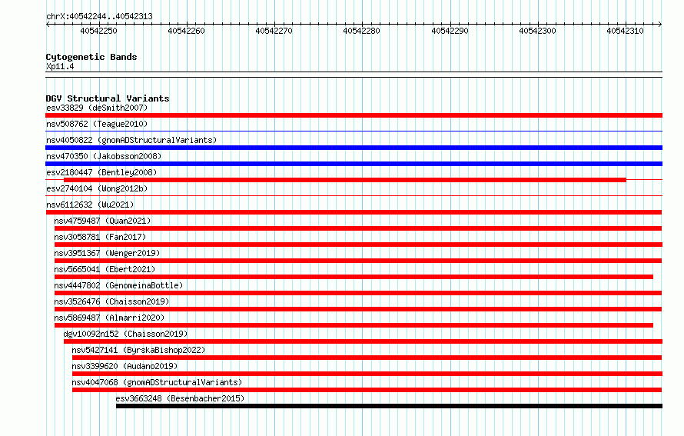Viewport: 684px width, 436px height.
Task: Click the red bar under esv33829
Action: [x=354, y=115]
